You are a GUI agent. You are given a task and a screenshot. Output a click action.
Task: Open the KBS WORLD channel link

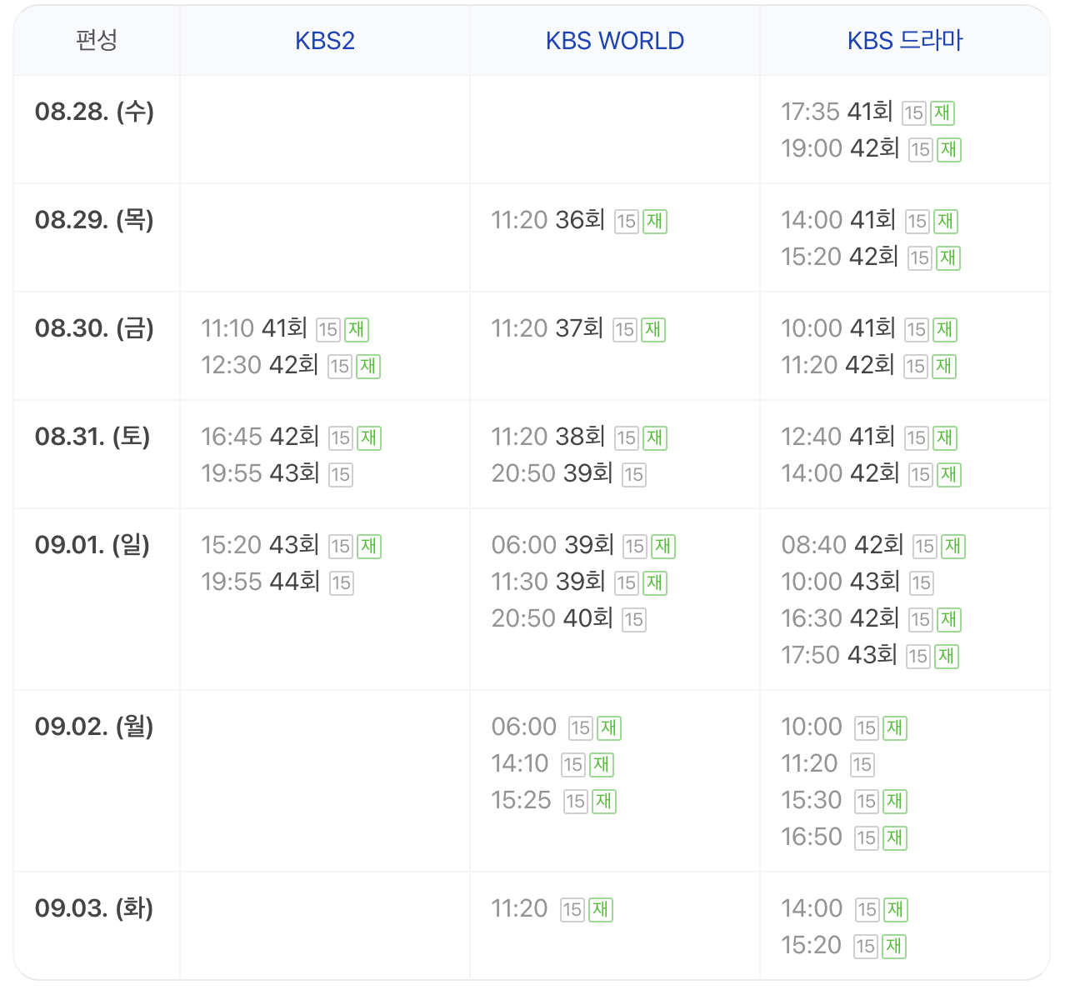click(615, 41)
